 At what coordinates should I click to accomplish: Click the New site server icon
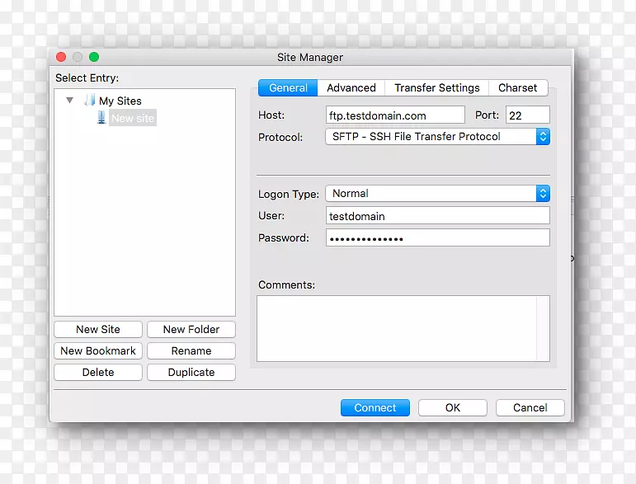coord(101,118)
